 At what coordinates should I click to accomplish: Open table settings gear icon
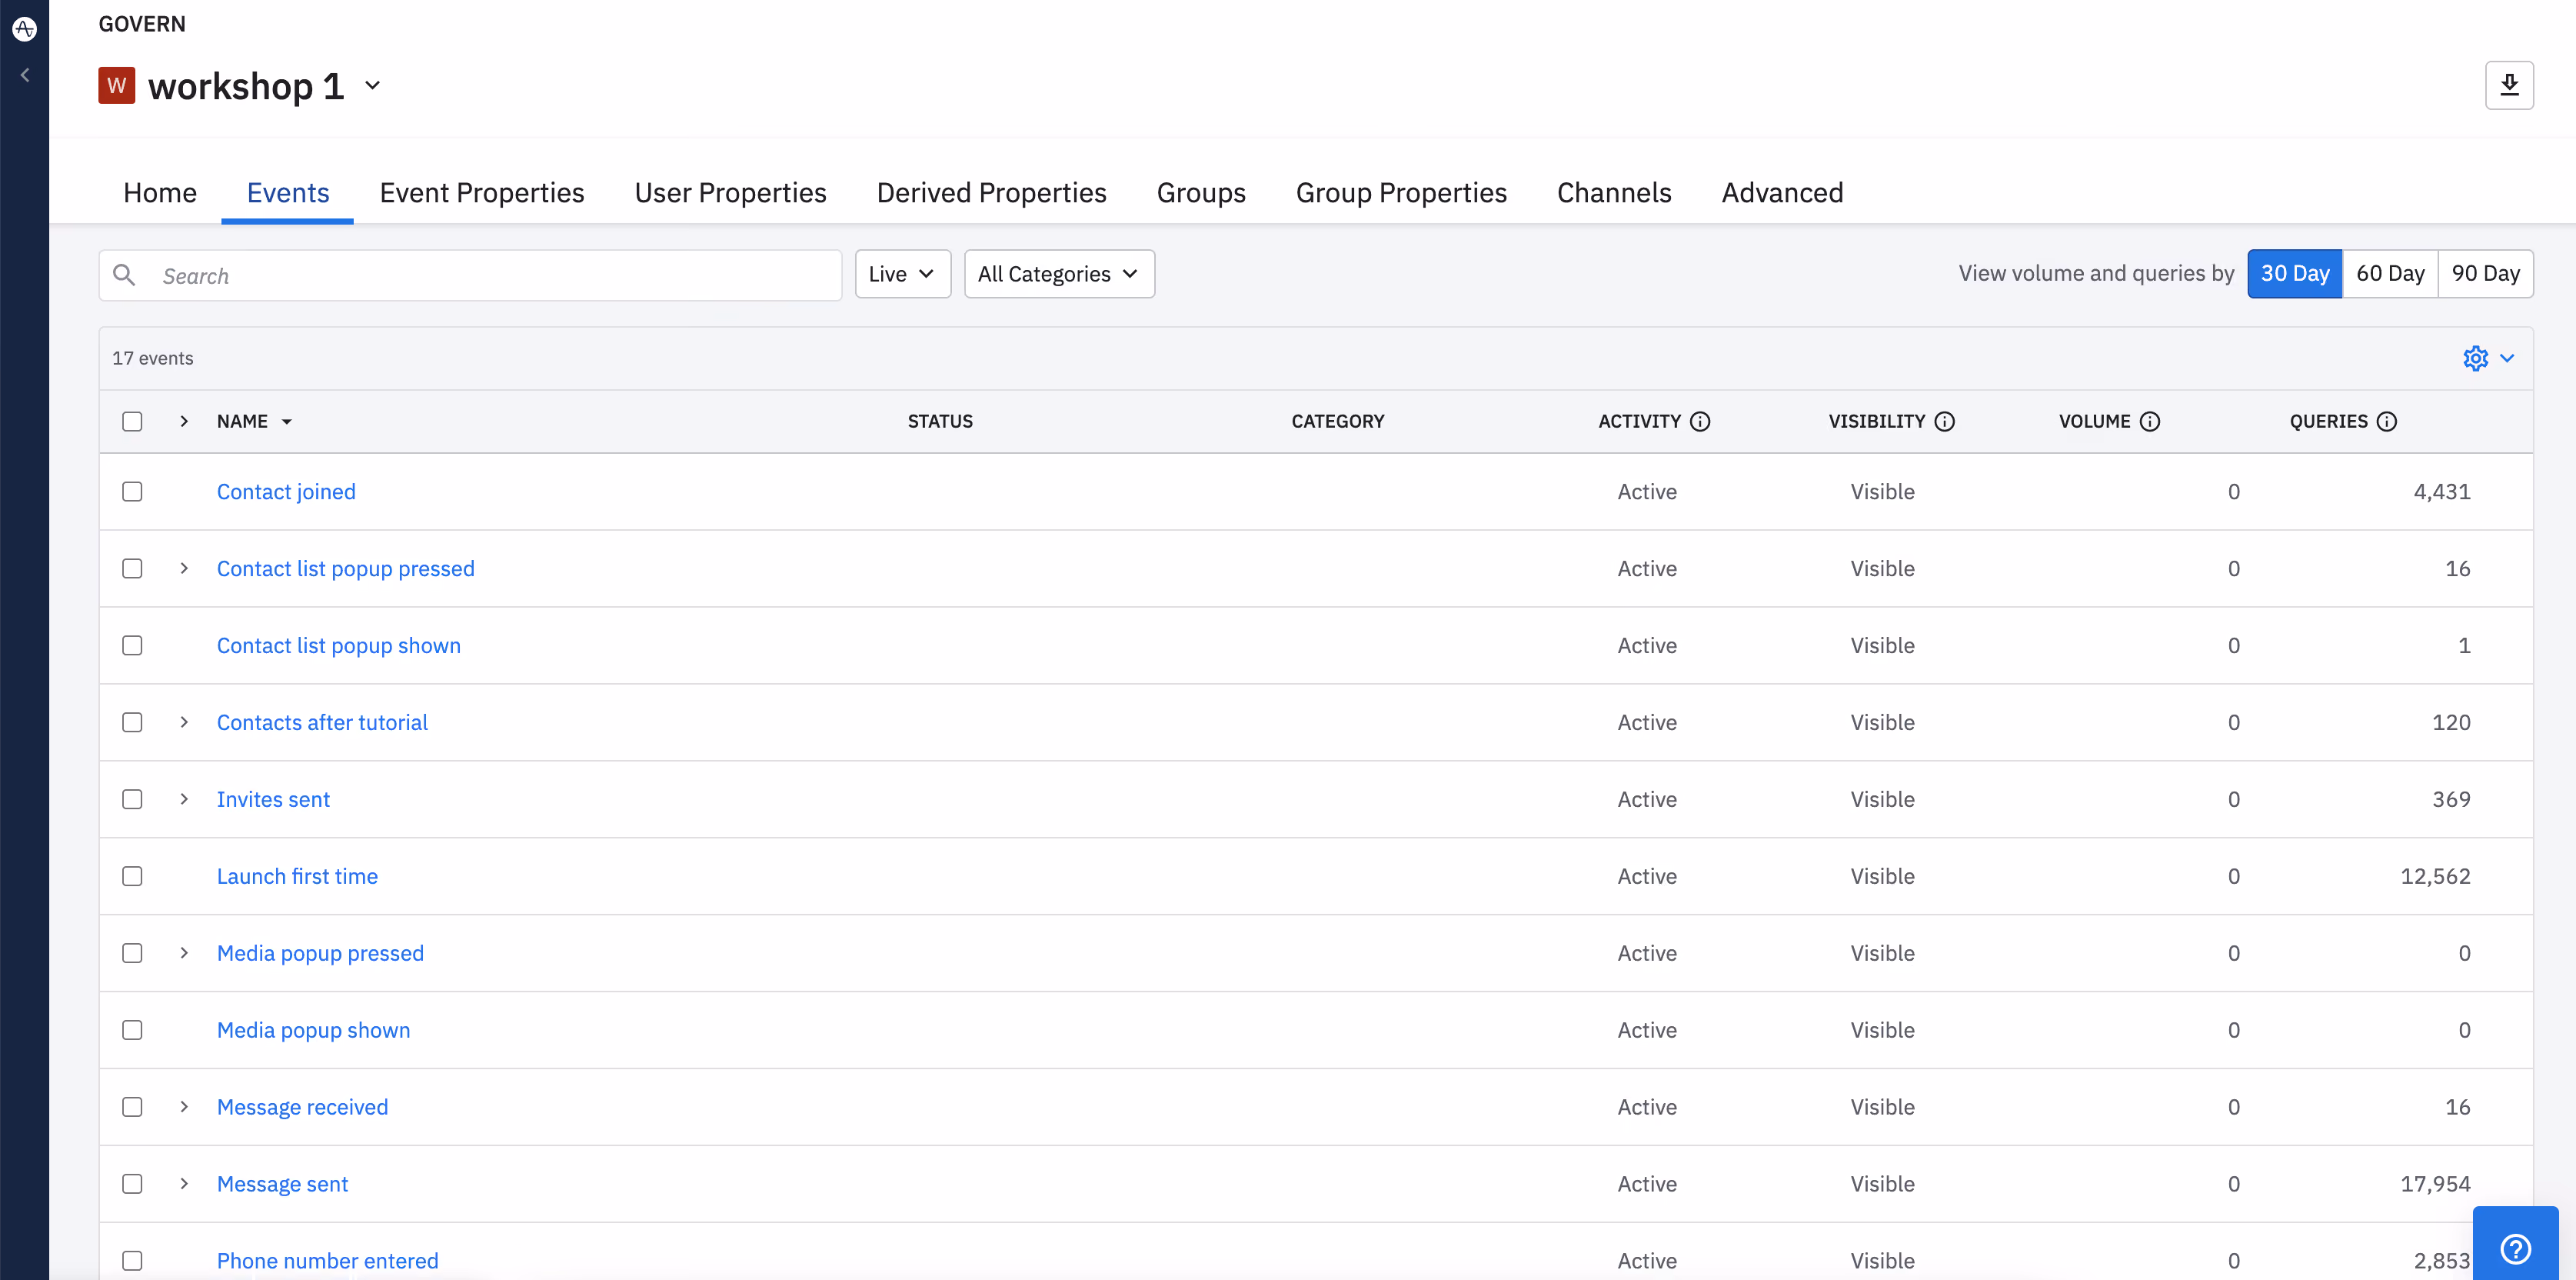[x=2475, y=358]
